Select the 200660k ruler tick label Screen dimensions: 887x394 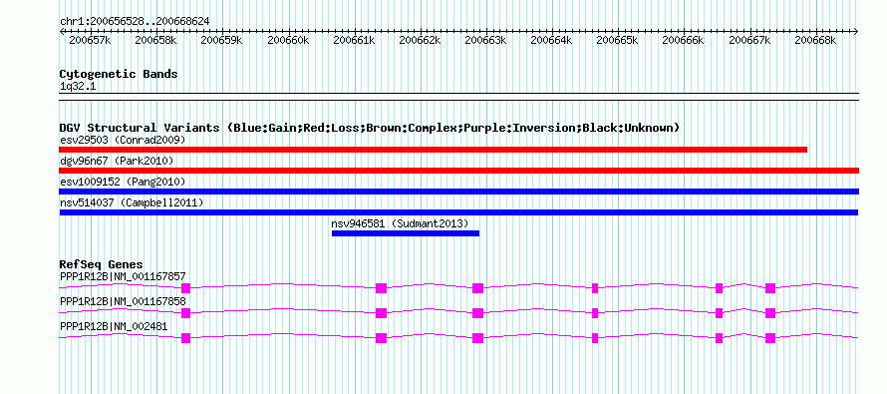point(288,40)
